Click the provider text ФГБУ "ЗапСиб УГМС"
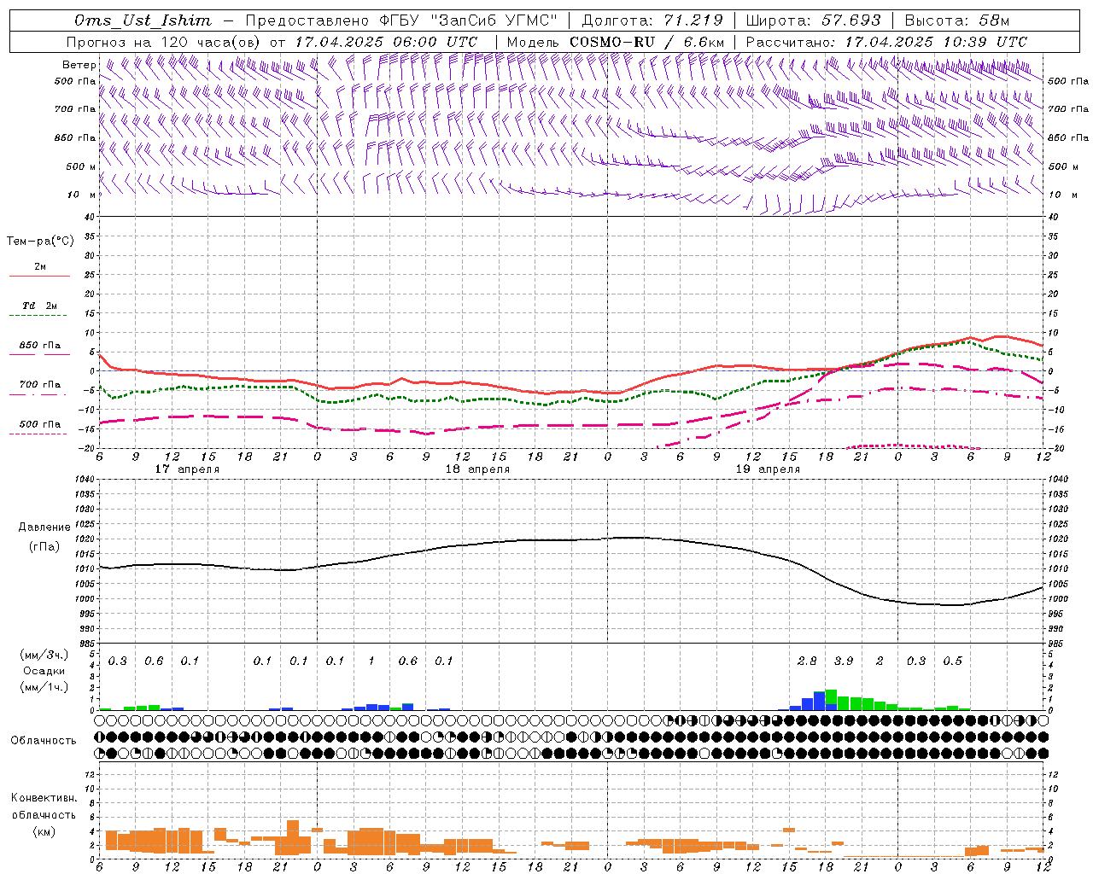Viewport: 1093px width, 874px height. click(x=469, y=20)
